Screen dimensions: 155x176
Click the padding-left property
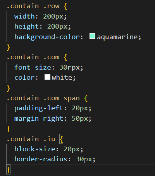point(39,108)
